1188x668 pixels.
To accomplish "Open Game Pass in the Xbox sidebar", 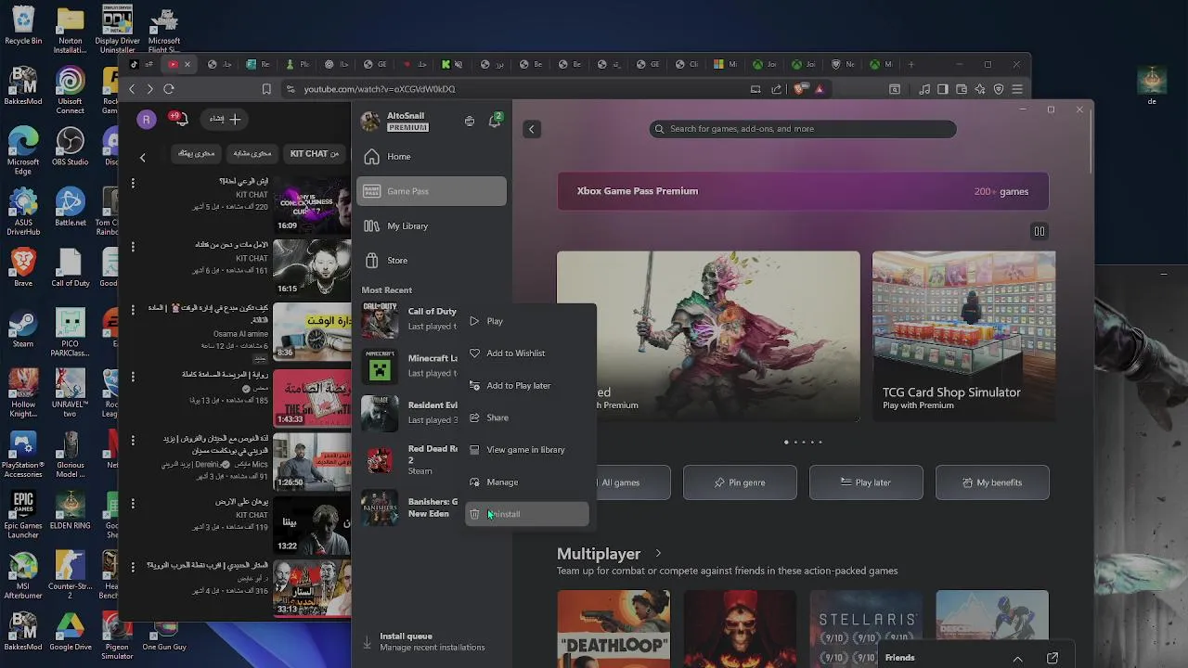I will click(x=432, y=191).
